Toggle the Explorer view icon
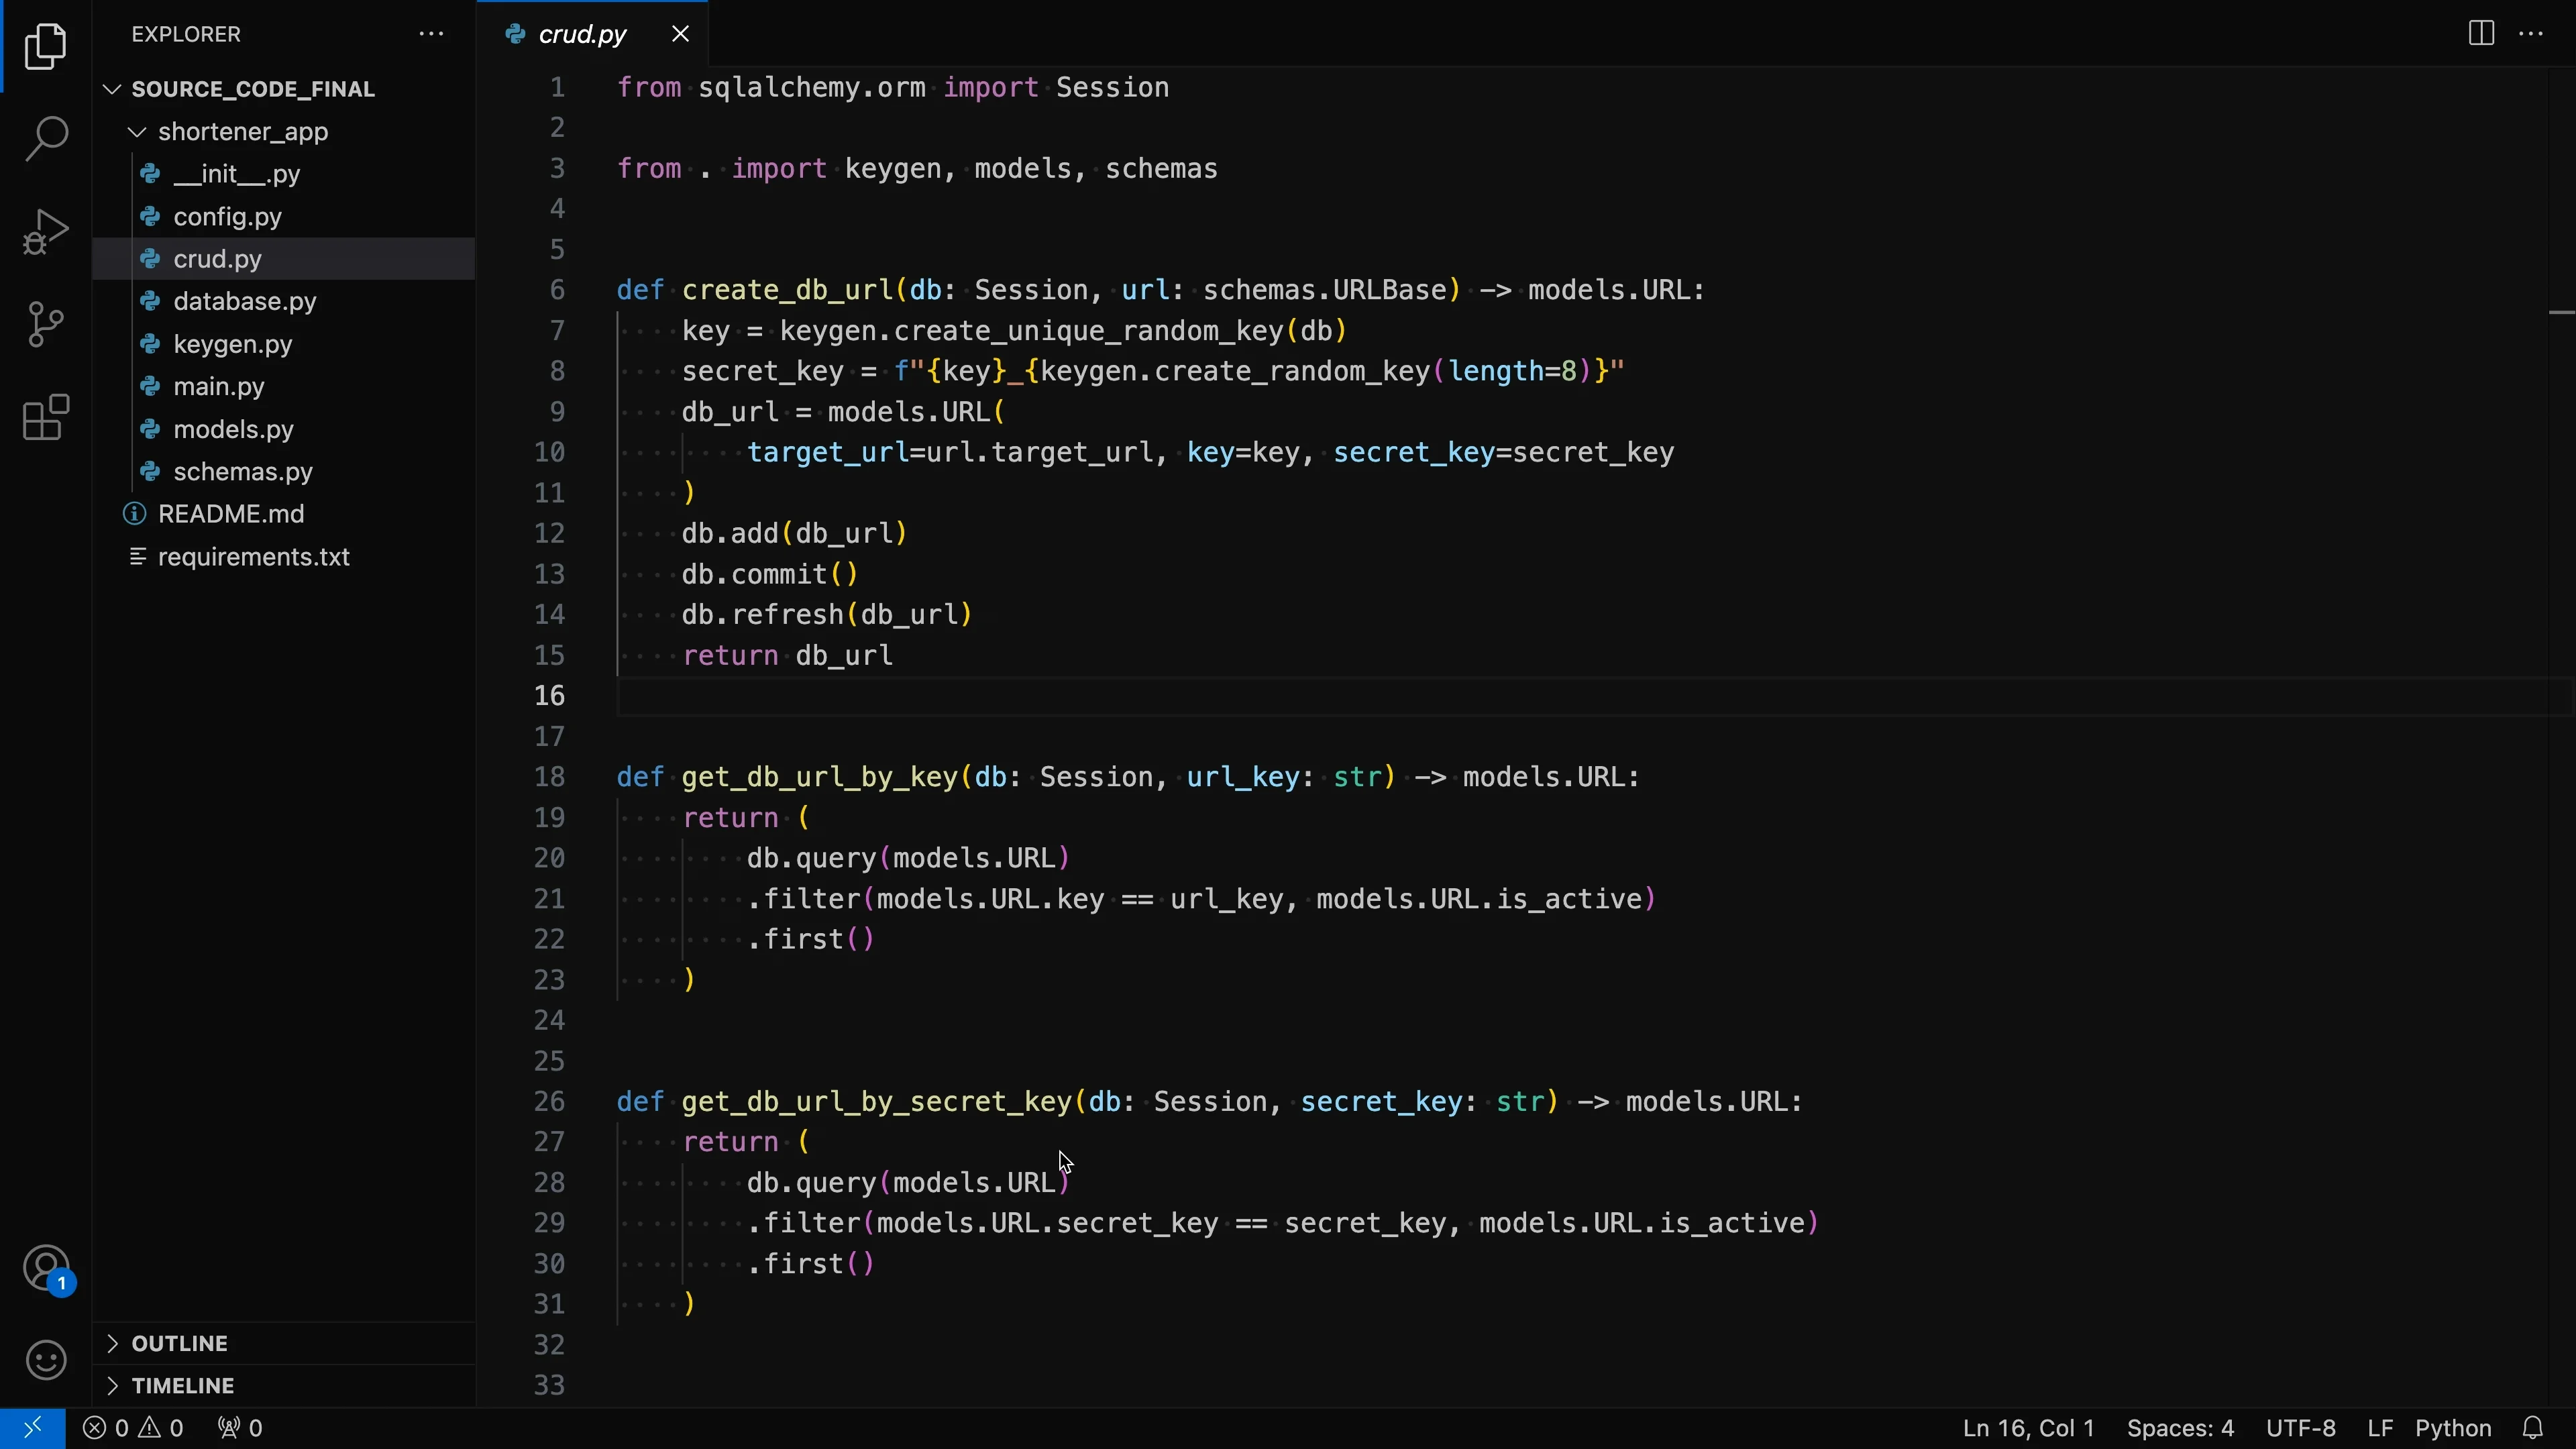The height and width of the screenshot is (1449, 2576). pyautogui.click(x=46, y=46)
